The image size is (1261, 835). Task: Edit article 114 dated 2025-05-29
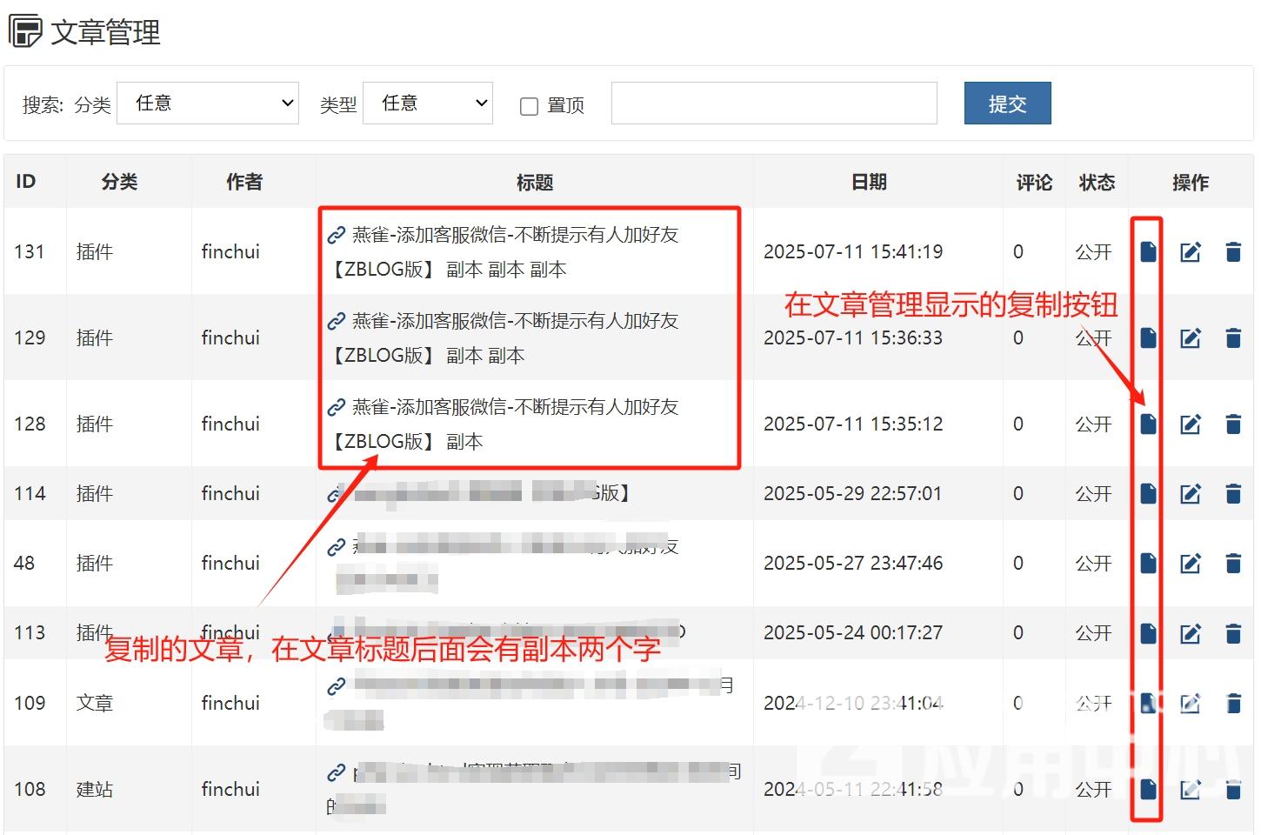[x=1191, y=494]
